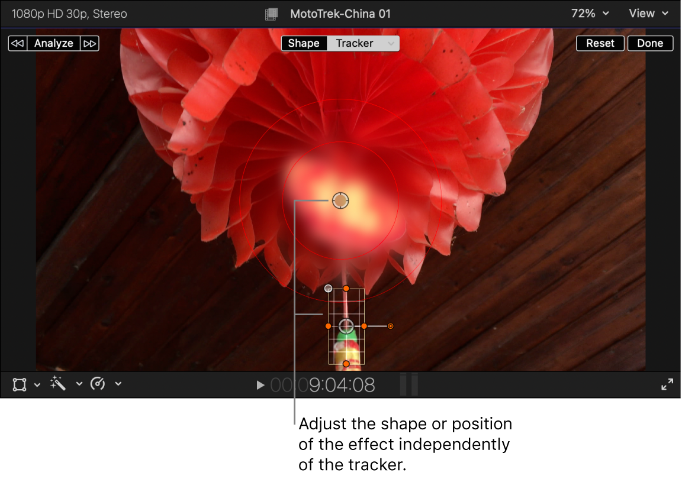Click the Retime speedometer icon

click(x=98, y=384)
